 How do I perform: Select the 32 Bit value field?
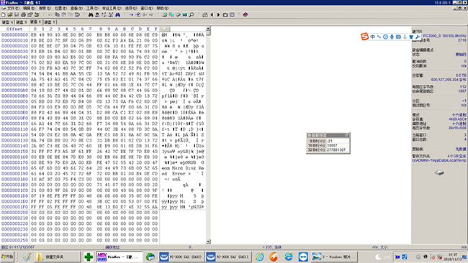pos(337,149)
